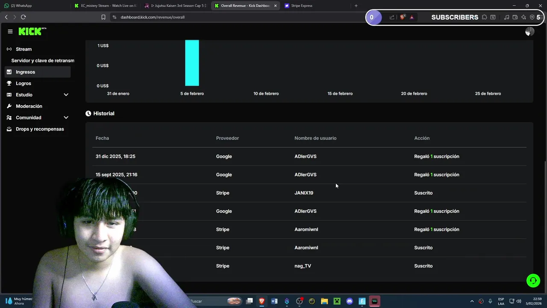Click the share page icon
This screenshot has width=547, height=308.
click(392, 17)
